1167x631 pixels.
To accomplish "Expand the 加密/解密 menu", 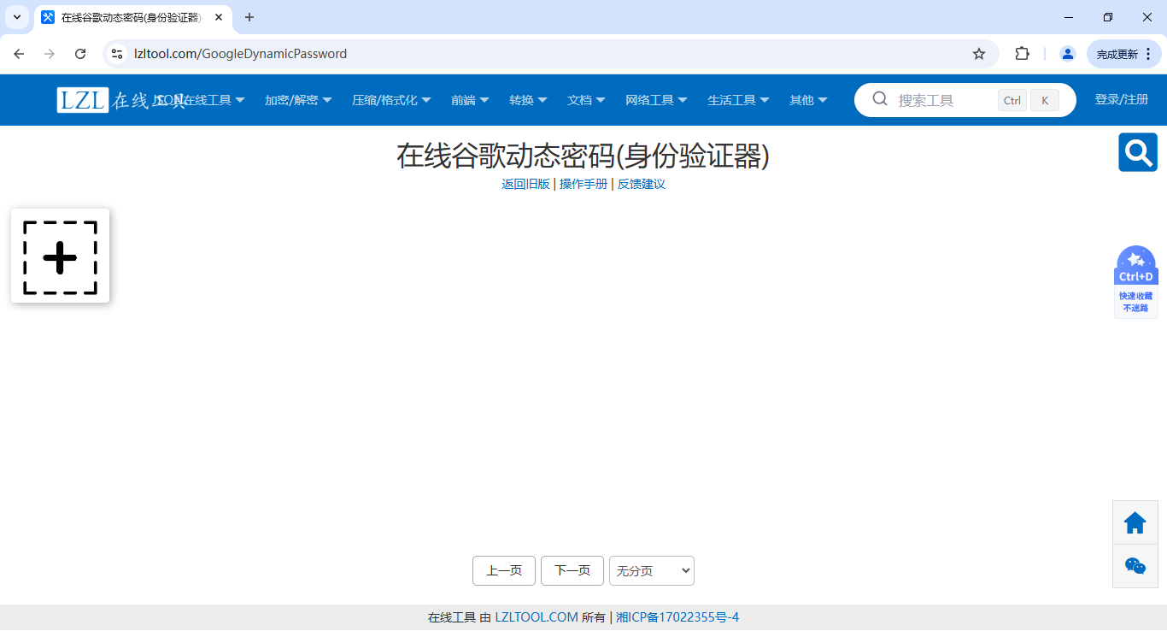I will point(298,100).
